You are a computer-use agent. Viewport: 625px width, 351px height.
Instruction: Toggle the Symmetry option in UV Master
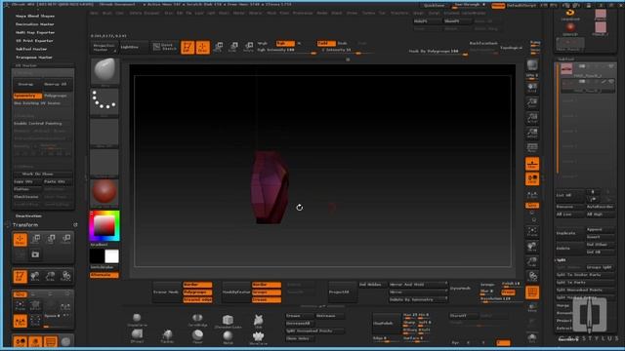point(27,96)
